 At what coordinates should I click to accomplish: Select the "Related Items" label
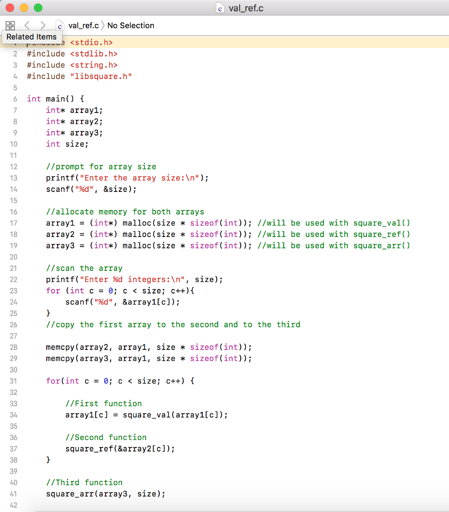pos(32,36)
